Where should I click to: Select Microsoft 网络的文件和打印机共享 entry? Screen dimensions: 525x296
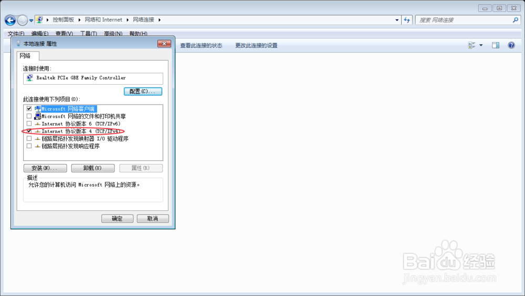pyautogui.click(x=83, y=116)
